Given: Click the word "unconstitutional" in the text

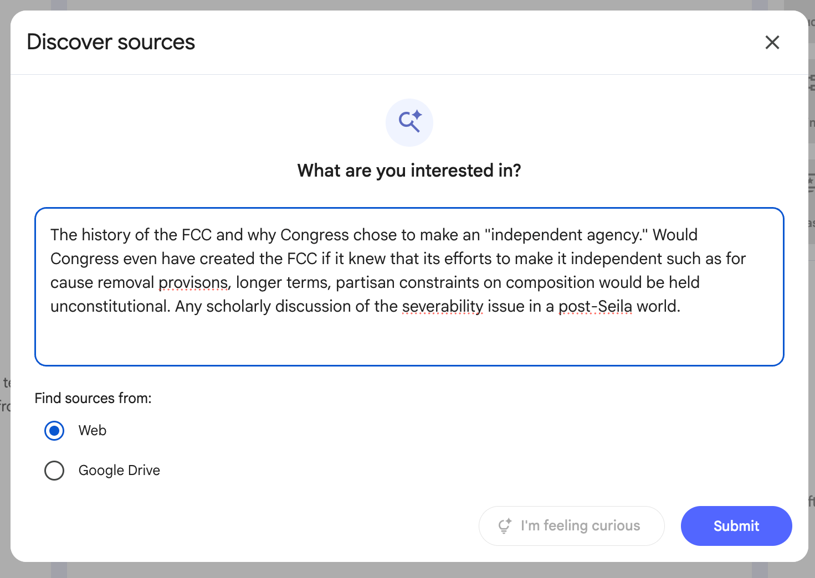Looking at the screenshot, I should (x=109, y=307).
